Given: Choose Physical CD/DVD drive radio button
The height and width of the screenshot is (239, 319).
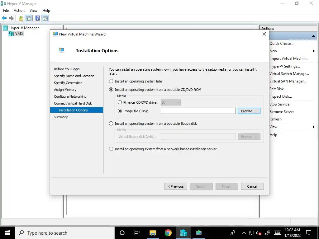Looking at the screenshot, I should click(x=120, y=102).
